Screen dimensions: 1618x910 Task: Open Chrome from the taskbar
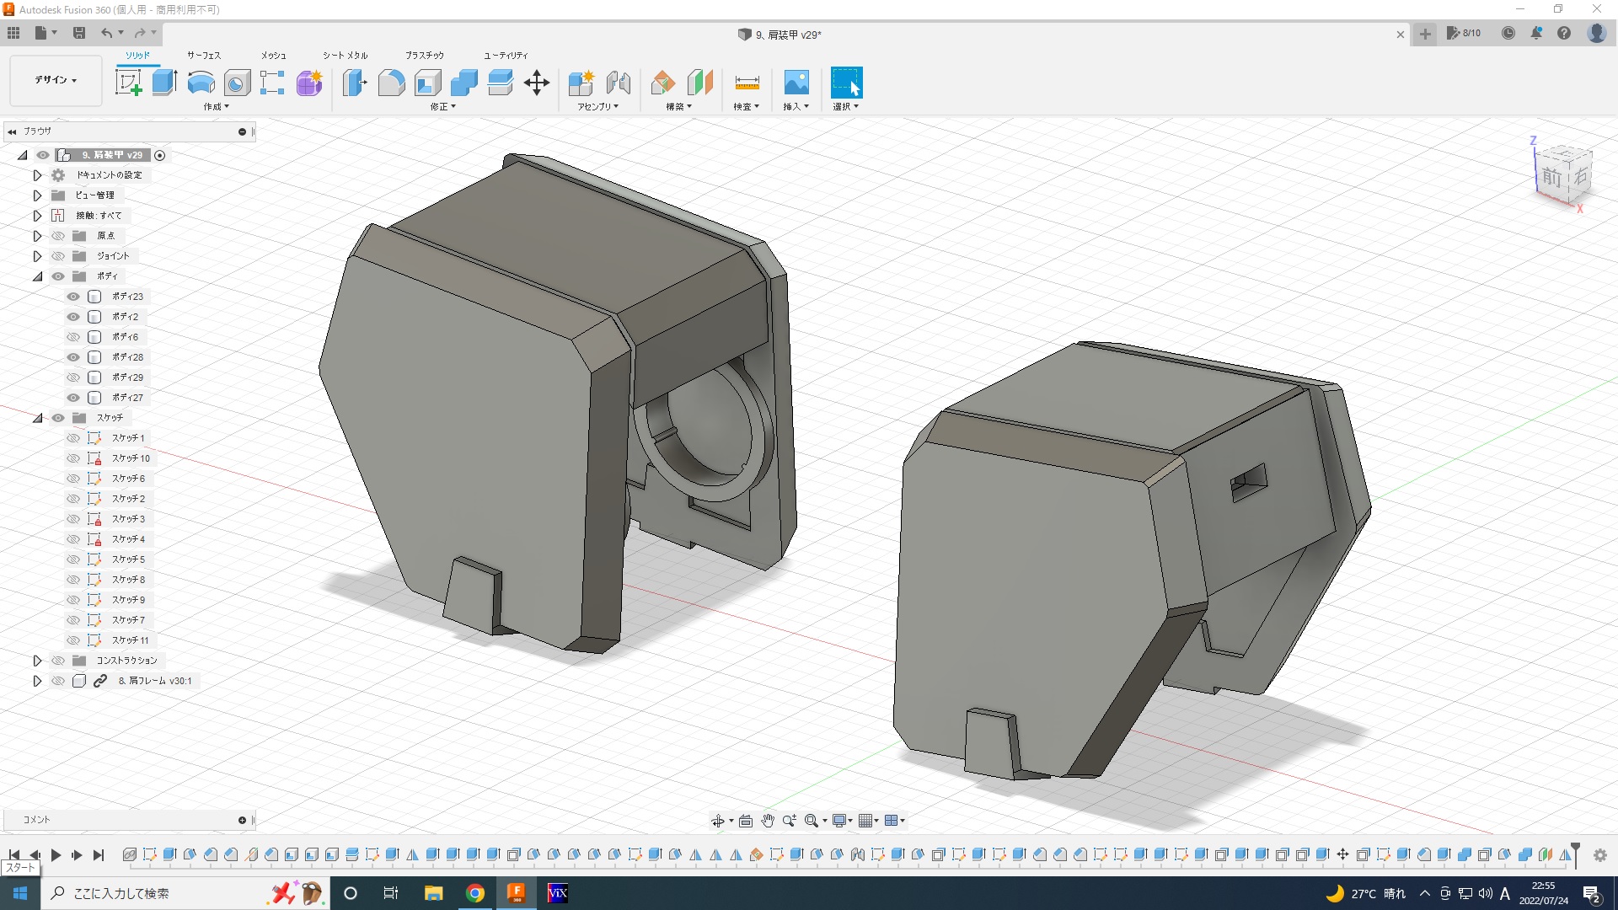475,893
